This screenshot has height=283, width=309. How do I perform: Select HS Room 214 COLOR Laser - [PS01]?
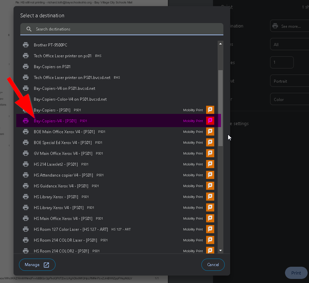click(118, 240)
